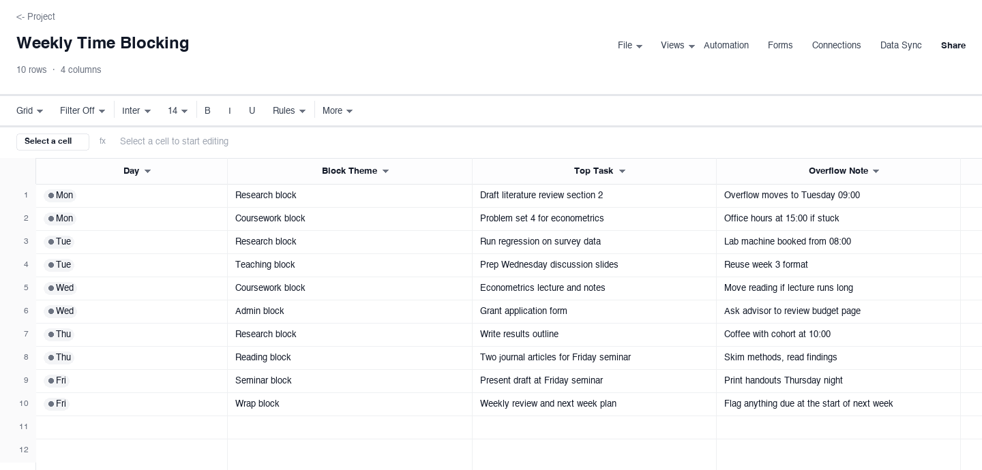The width and height of the screenshot is (982, 470).
Task: Toggle italic with the I button
Action: (230, 110)
